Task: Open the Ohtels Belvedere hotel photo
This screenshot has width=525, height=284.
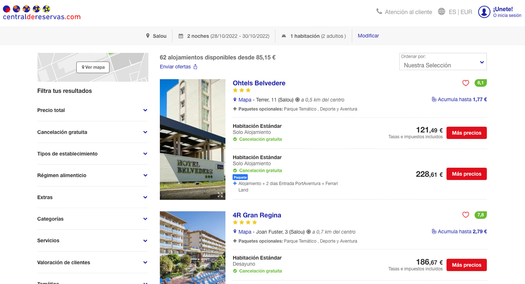Action: pos(193,139)
